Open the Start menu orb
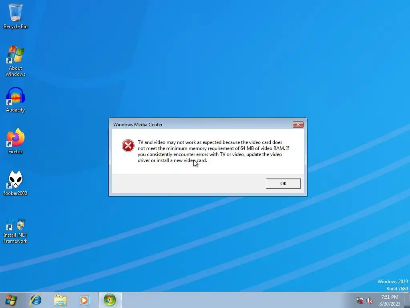This screenshot has height=308, width=410. click(x=11, y=300)
